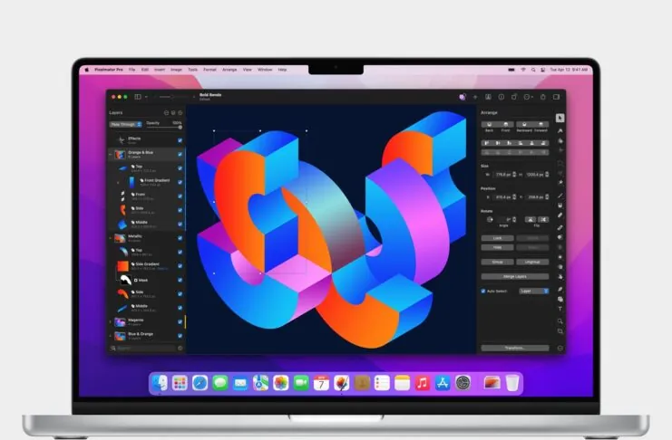Click the Send to Back arrange icon
This screenshot has width=672, height=440.
[x=489, y=125]
